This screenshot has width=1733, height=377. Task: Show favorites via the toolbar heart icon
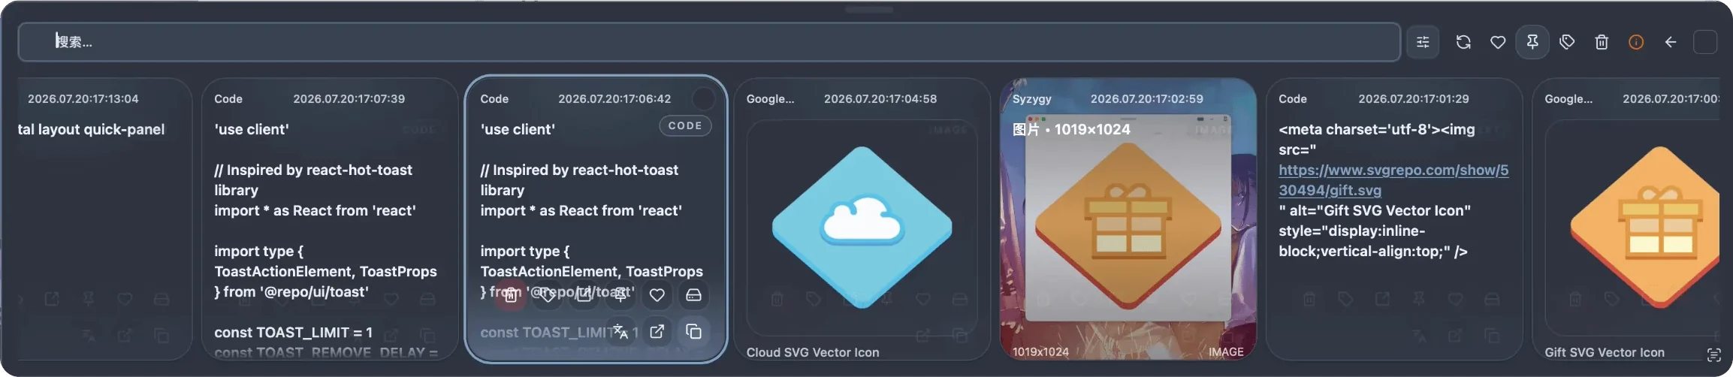1498,42
